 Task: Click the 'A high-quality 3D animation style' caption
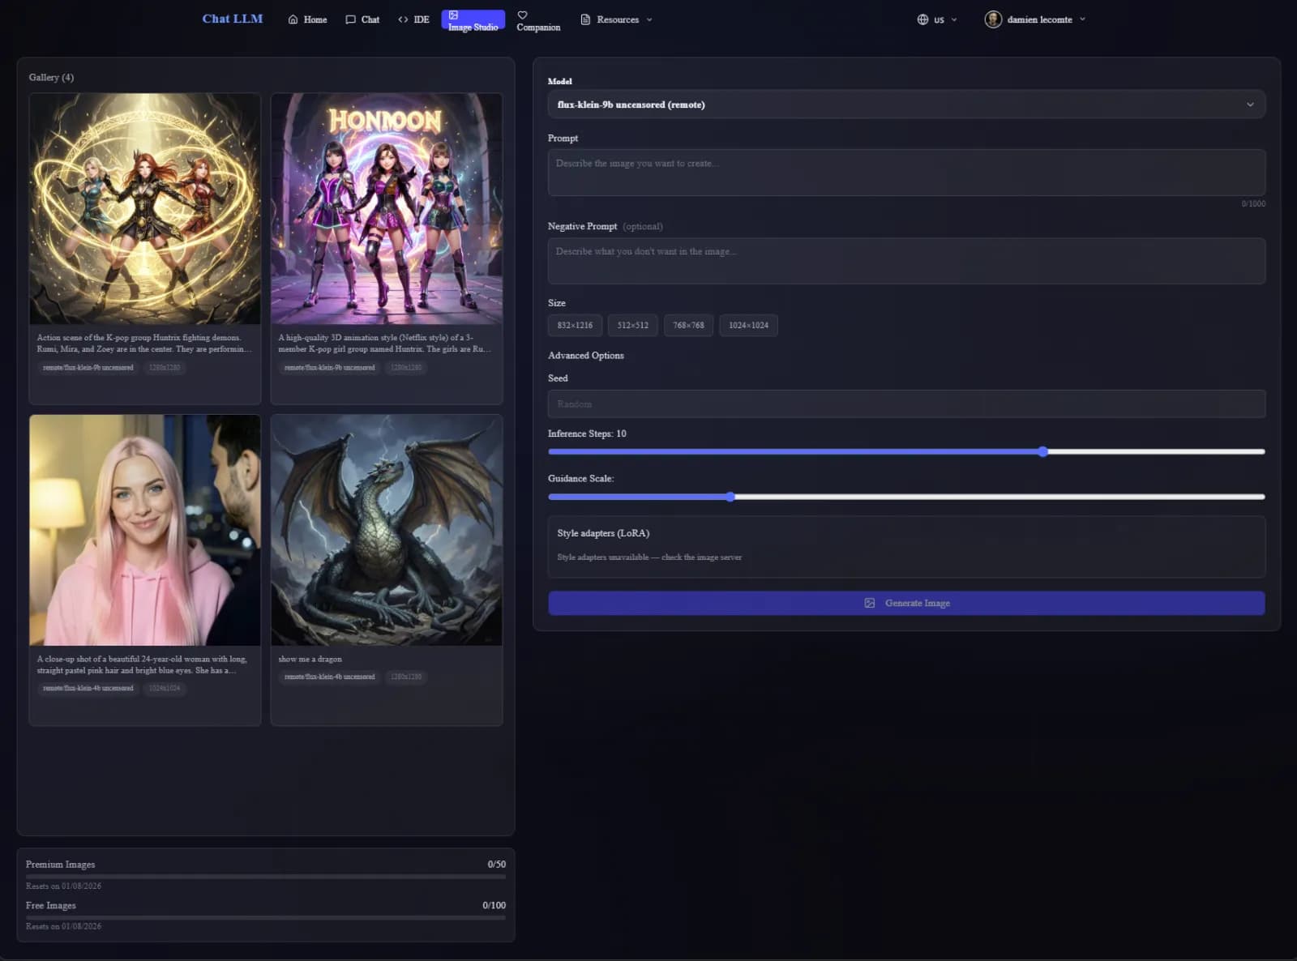coord(384,343)
